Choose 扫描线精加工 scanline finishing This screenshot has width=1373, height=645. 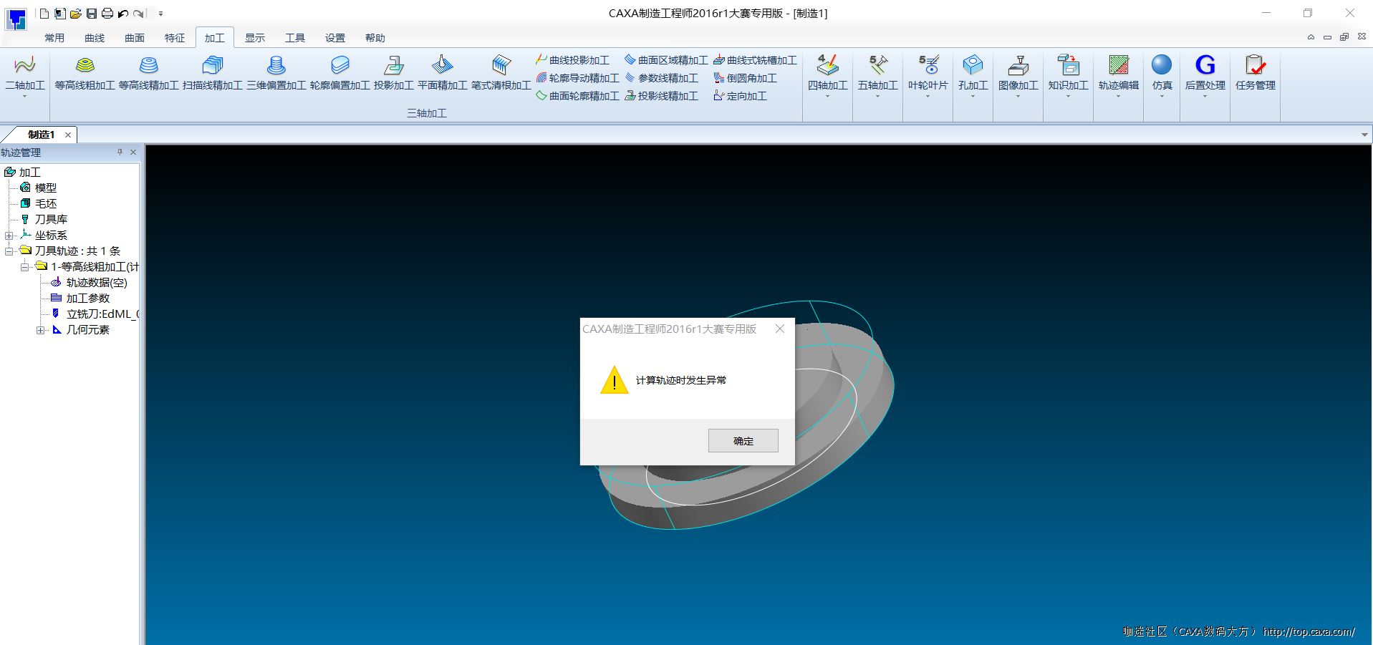tap(212, 73)
